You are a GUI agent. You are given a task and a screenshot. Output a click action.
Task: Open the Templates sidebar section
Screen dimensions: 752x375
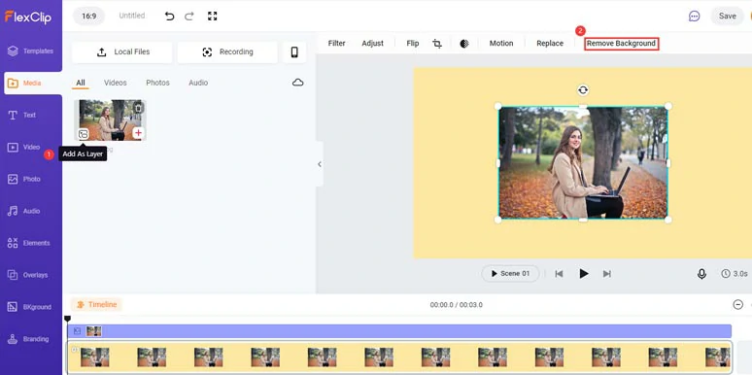31,51
